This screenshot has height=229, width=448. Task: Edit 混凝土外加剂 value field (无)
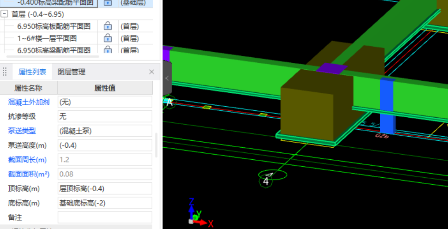tap(105, 102)
